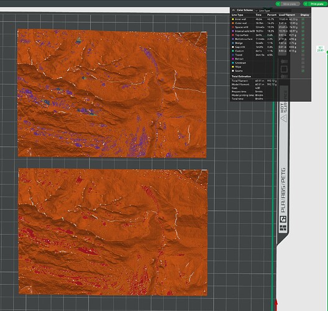This screenshot has height=311, width=328.
Task: Enable the Retract display checkbox
Action: (303, 59)
